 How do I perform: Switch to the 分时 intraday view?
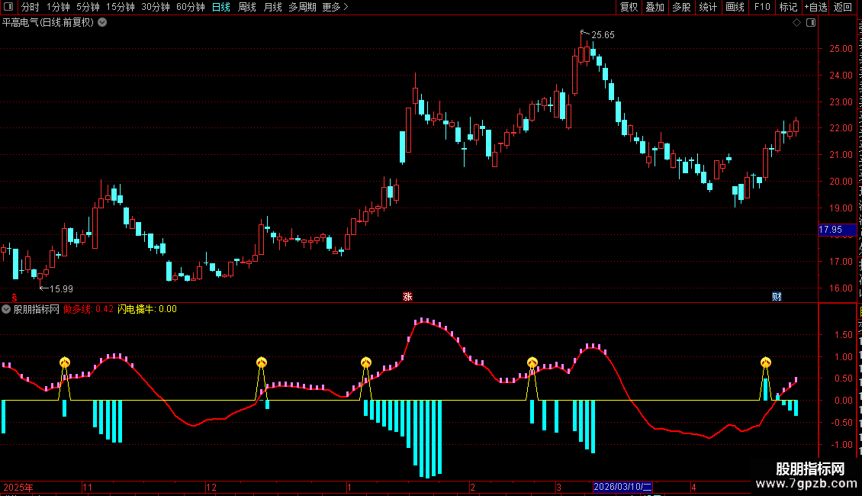(31, 7)
